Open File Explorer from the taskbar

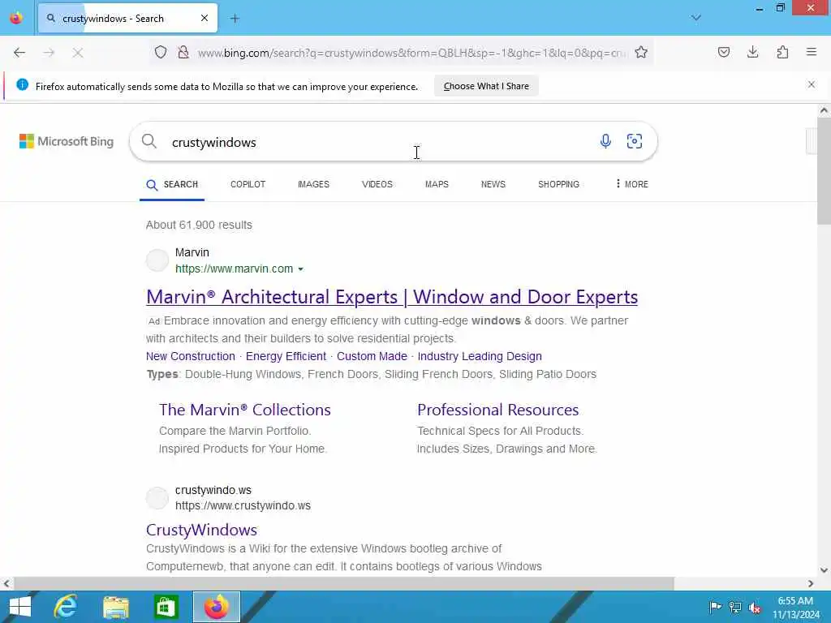[x=116, y=607]
